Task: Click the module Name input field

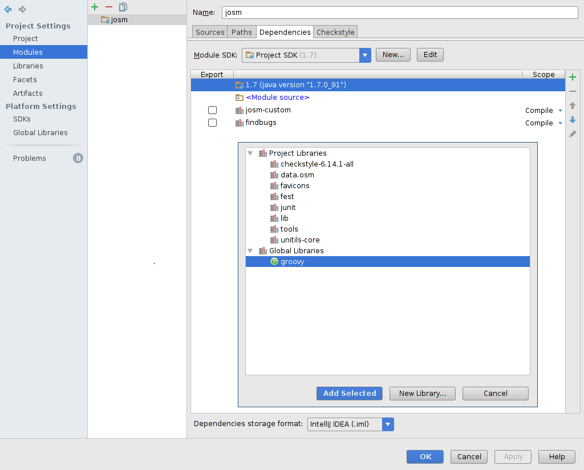Action: [x=400, y=13]
